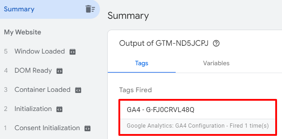Open the Initialization event

tap(33, 109)
